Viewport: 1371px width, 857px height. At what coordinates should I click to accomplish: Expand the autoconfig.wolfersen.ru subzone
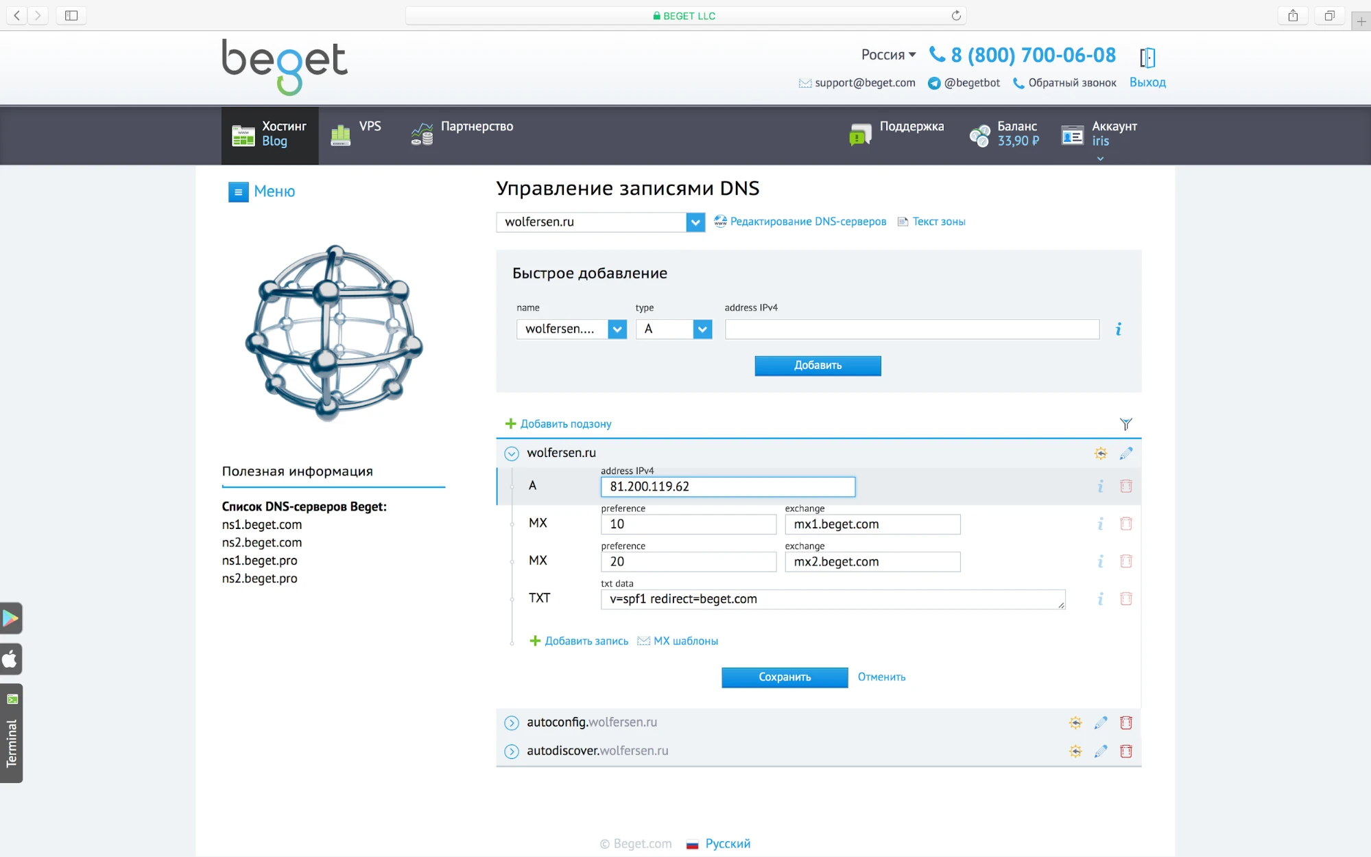(x=512, y=723)
